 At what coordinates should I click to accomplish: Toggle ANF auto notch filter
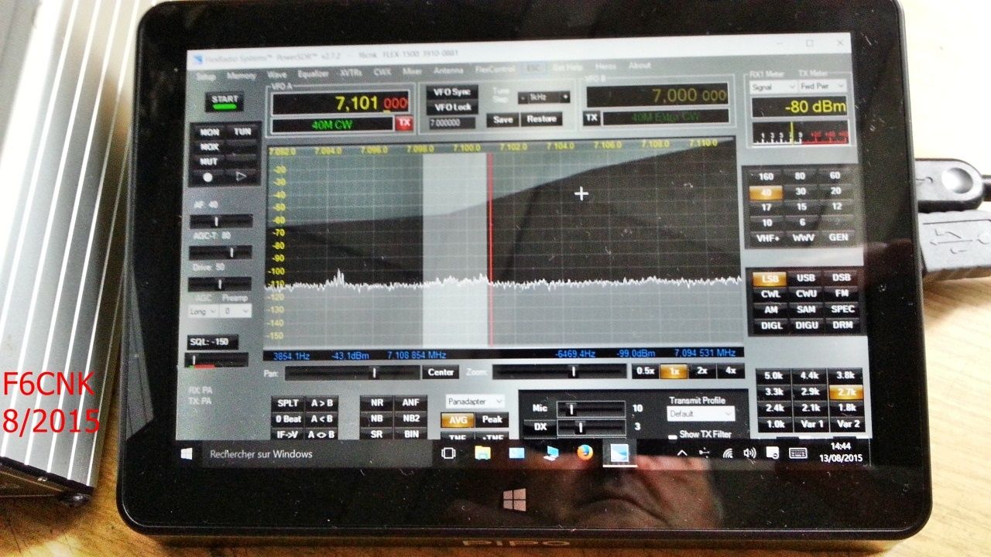(x=410, y=403)
